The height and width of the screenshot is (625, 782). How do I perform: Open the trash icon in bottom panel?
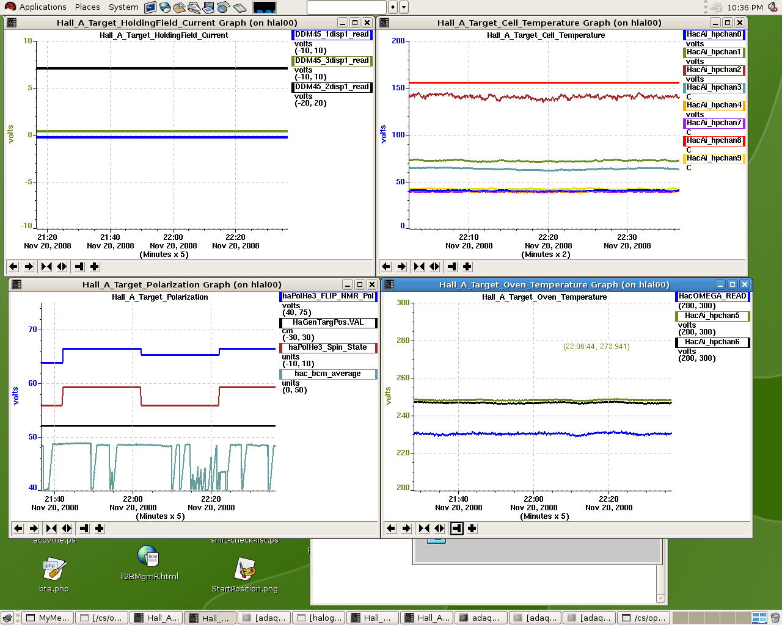(775, 618)
